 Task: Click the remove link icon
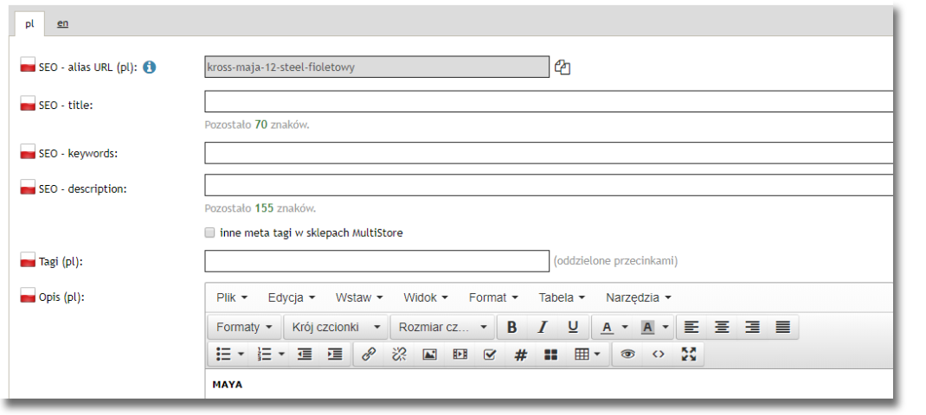(x=399, y=354)
